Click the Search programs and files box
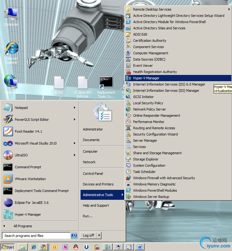Viewport: 232px width, 251px height. pyautogui.click(x=36, y=235)
